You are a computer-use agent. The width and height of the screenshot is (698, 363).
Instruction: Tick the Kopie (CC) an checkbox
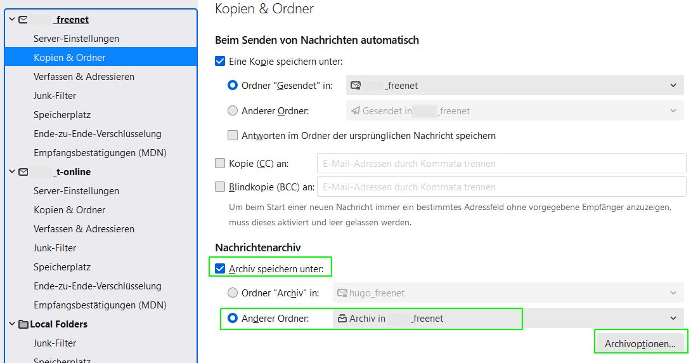click(221, 163)
